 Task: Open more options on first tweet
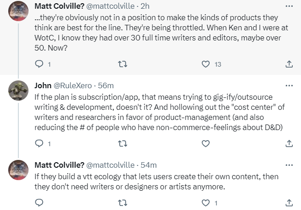tap(289, 6)
